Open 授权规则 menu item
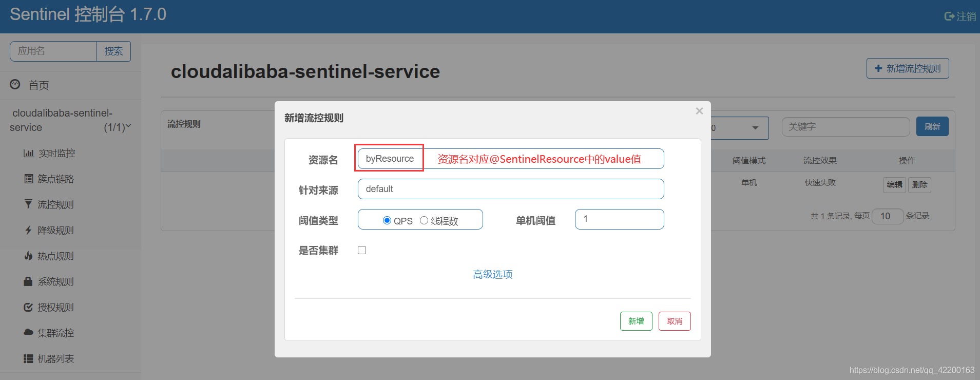Viewport: 980px width, 380px height. point(56,307)
